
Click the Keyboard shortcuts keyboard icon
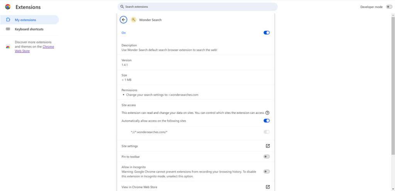tap(8, 29)
